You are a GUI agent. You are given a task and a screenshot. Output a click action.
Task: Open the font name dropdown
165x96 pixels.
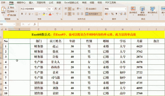point(46,9)
